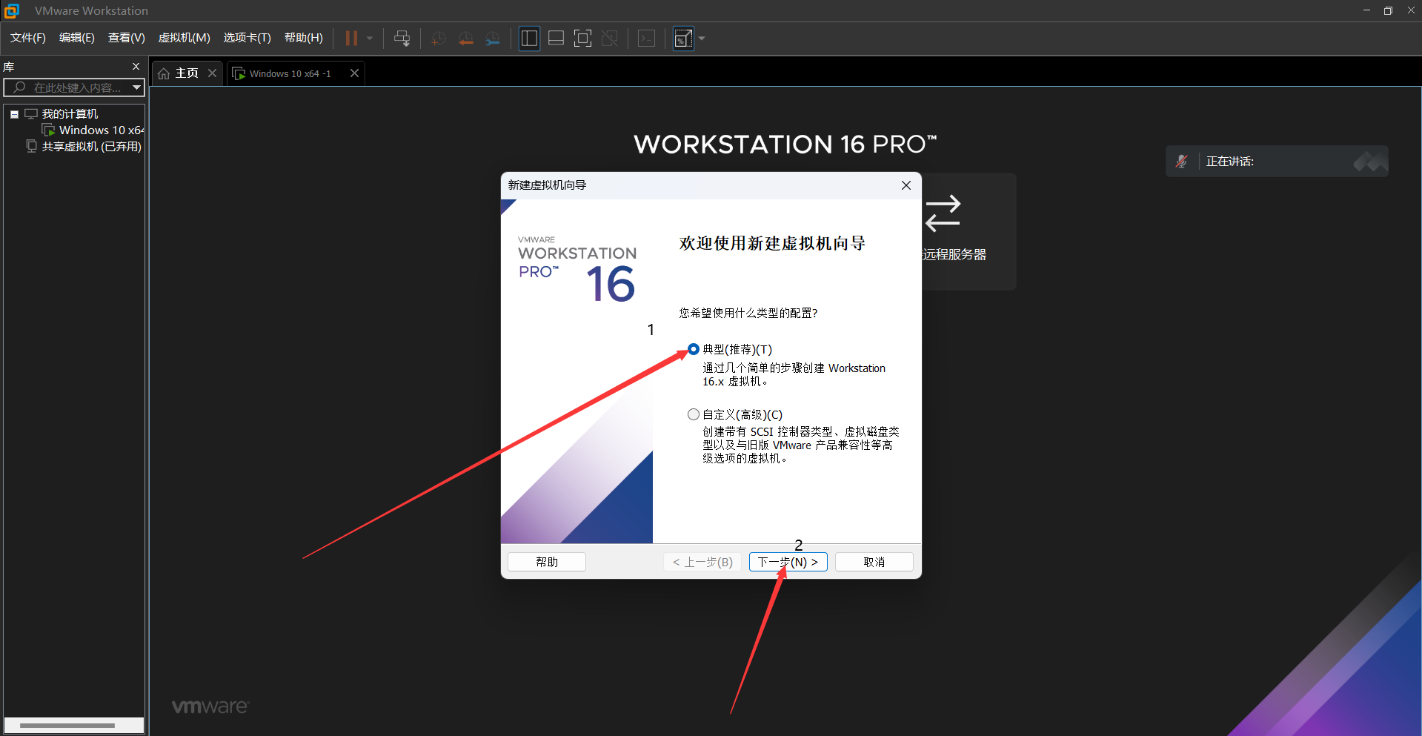The width and height of the screenshot is (1422, 736).
Task: Close the 库 library panel
Action: [x=136, y=66]
